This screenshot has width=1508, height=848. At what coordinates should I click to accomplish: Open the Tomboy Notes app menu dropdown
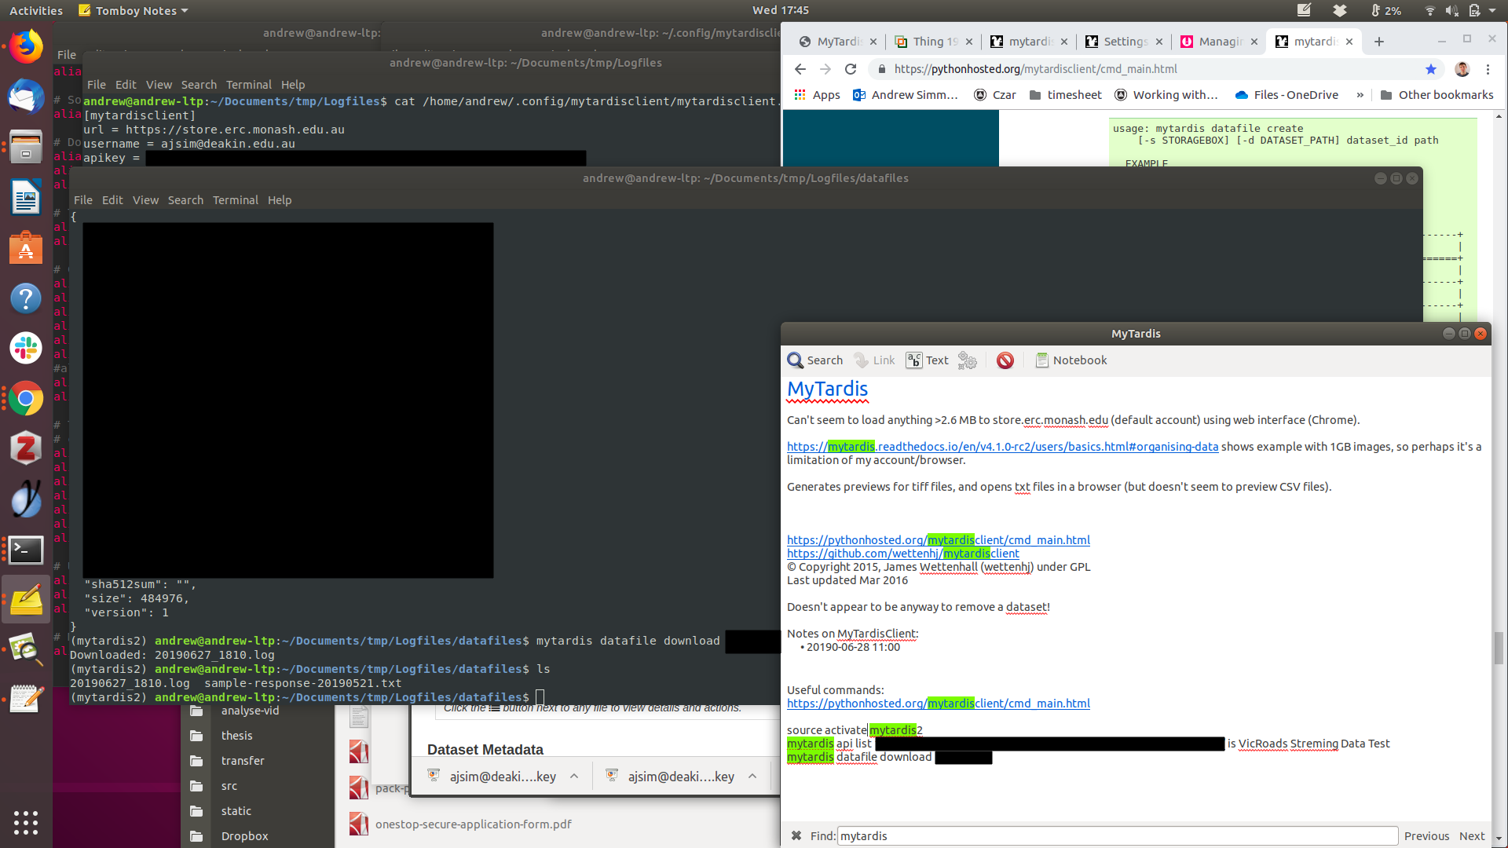pyautogui.click(x=134, y=11)
